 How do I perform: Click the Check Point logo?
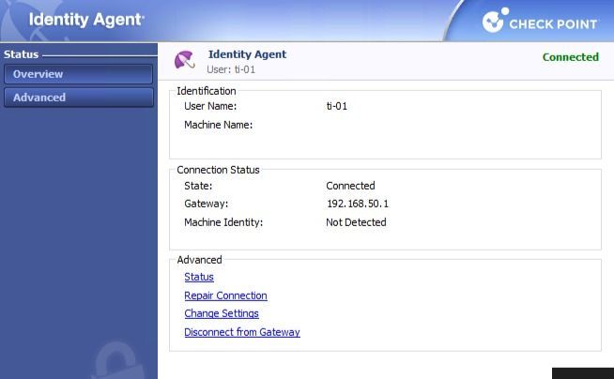coord(540,21)
